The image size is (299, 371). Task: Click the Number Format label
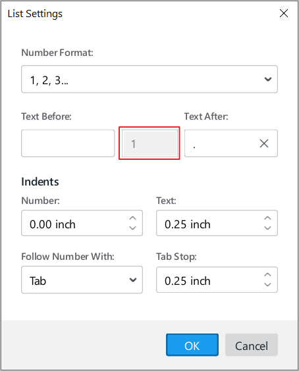tap(57, 53)
